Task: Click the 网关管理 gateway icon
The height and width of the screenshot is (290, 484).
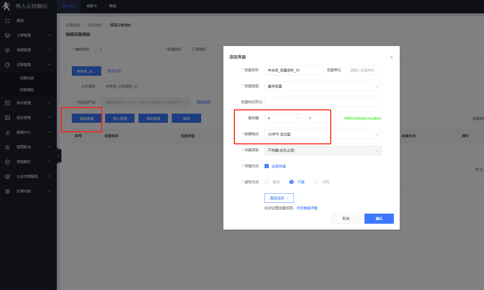Action: pyautogui.click(x=8, y=103)
